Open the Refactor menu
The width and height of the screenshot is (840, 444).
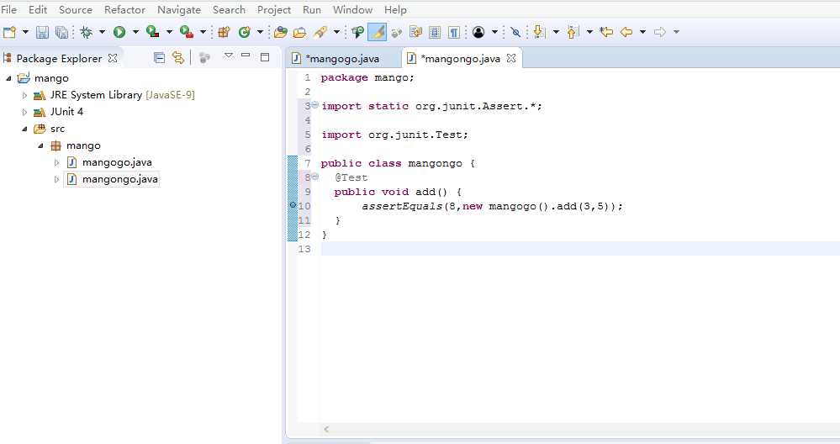[124, 9]
